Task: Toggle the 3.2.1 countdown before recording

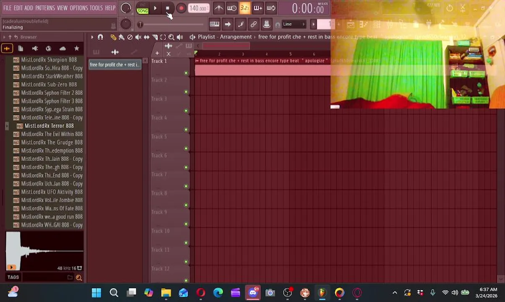Action: tap(245, 8)
